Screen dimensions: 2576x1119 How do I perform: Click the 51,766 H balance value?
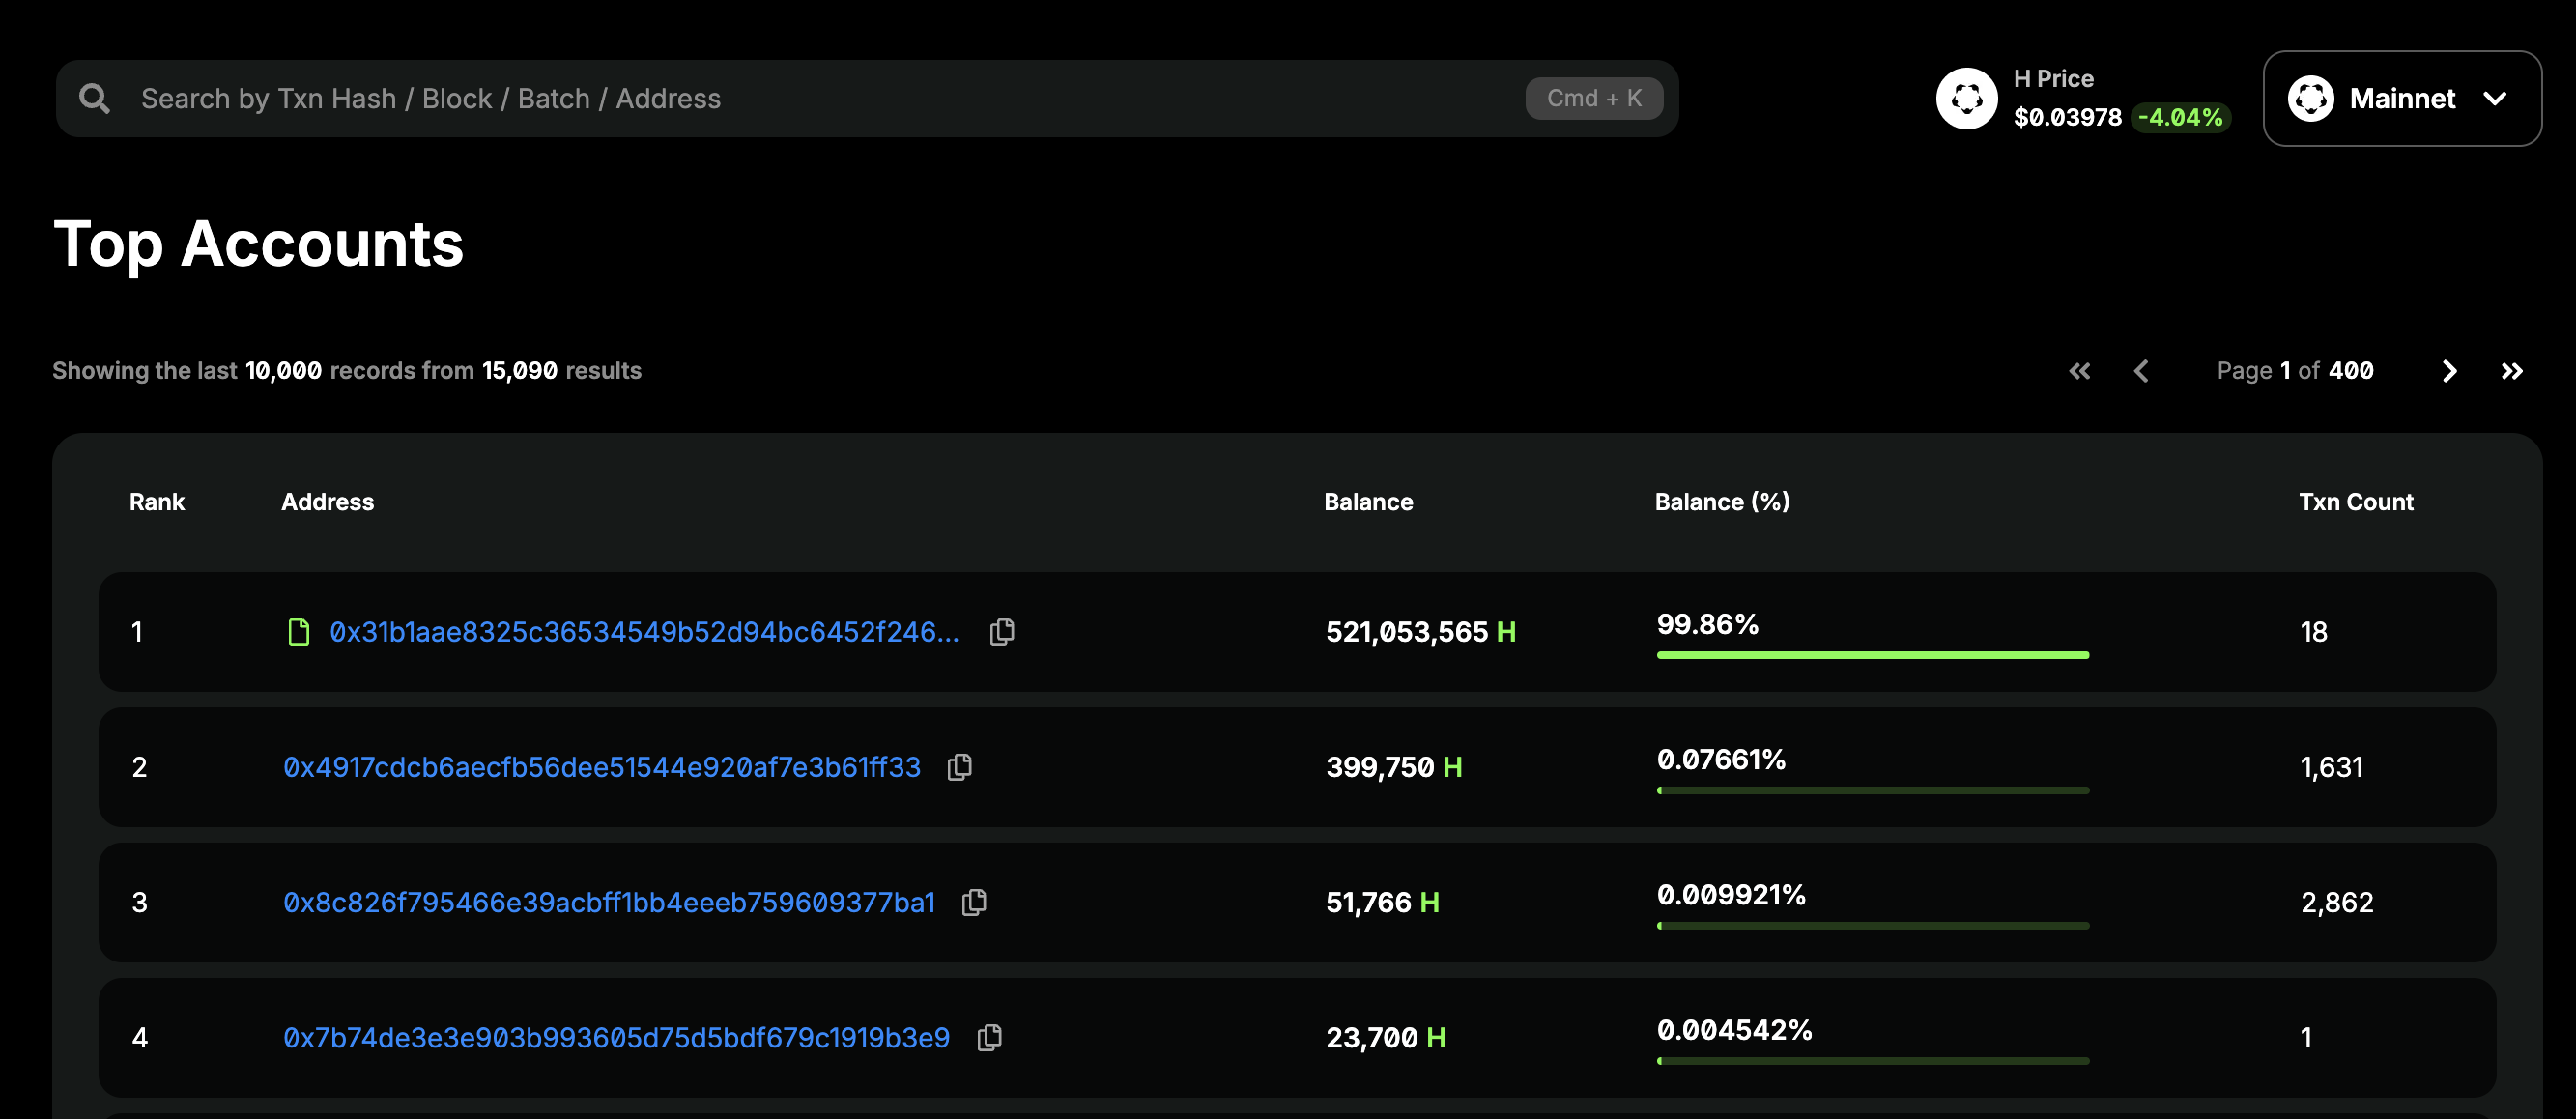click(1382, 902)
